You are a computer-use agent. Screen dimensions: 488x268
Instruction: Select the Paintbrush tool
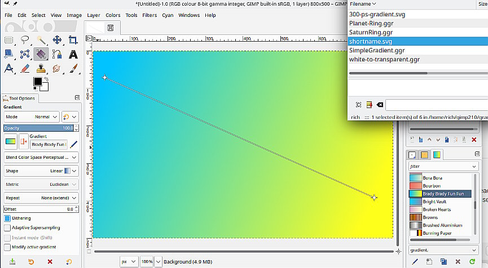point(73,68)
